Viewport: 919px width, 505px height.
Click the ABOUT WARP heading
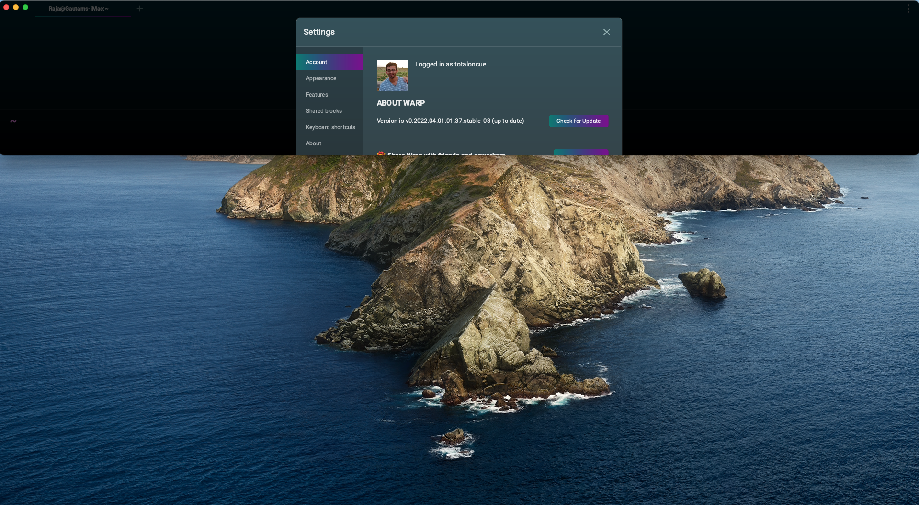coord(400,103)
